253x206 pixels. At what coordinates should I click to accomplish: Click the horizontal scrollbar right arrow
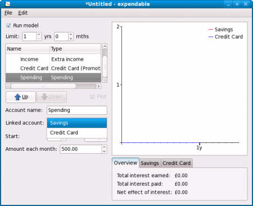point(98,86)
